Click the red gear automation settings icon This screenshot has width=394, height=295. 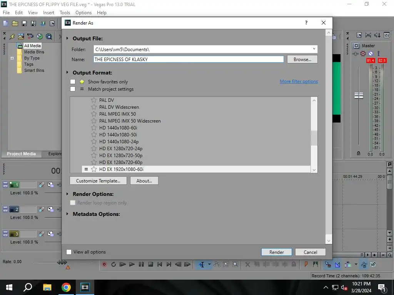point(363,53)
